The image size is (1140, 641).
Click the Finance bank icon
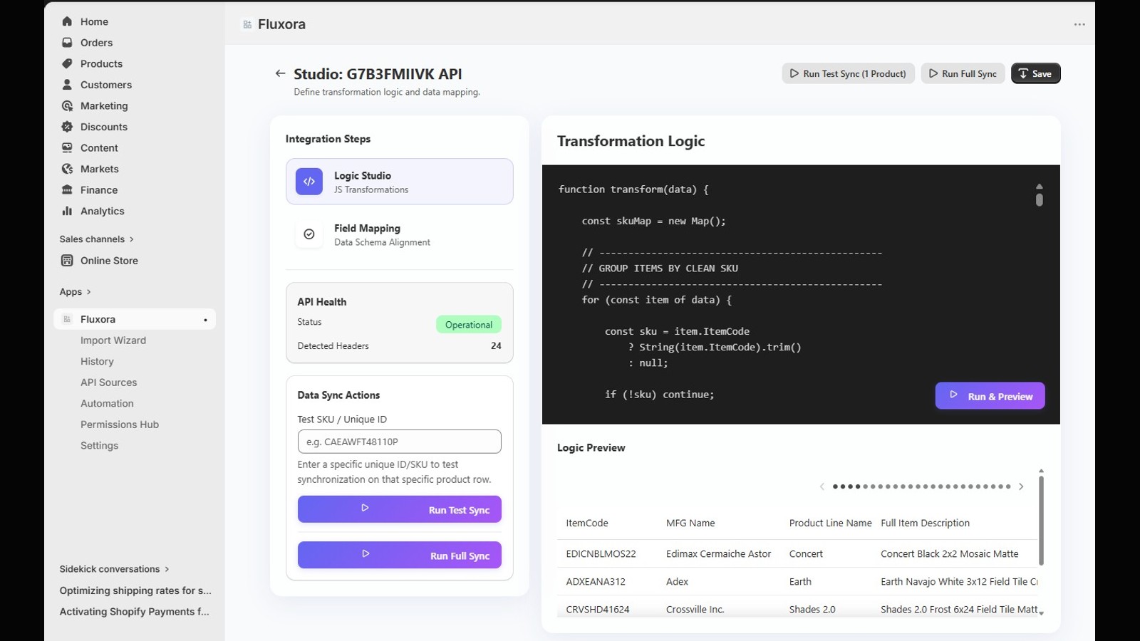coord(67,189)
